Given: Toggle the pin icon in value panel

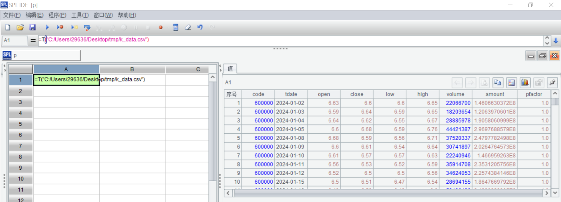Looking at the screenshot, I should pos(552,83).
